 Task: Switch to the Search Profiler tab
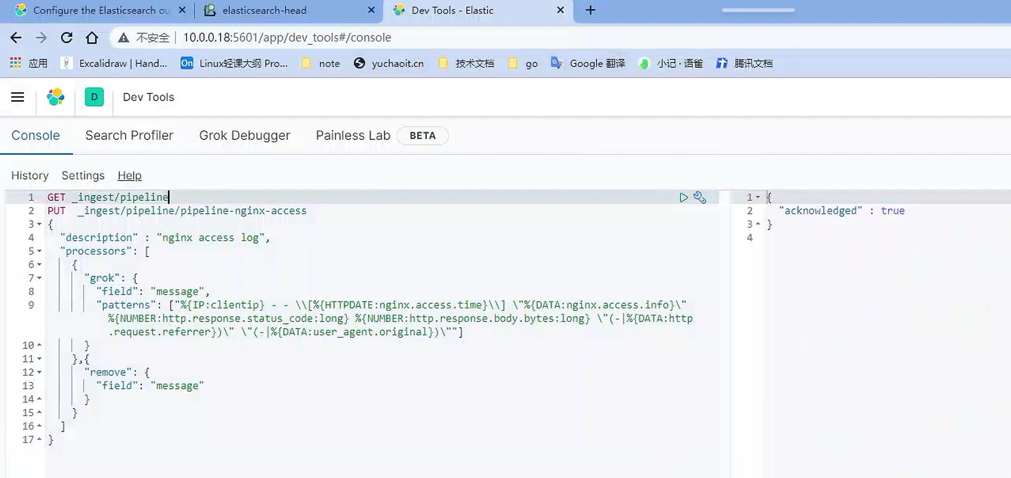(x=129, y=135)
